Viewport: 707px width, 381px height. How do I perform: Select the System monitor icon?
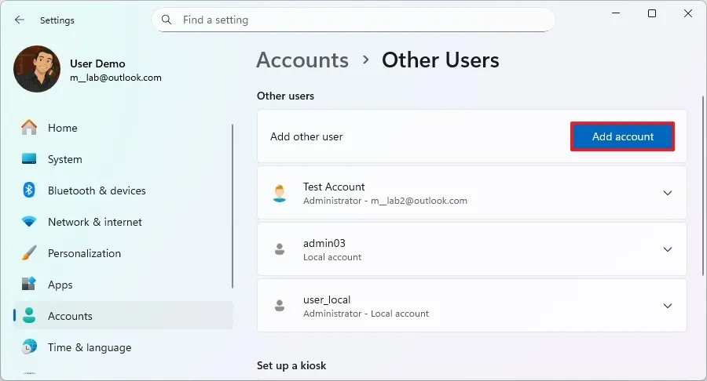pyautogui.click(x=29, y=159)
